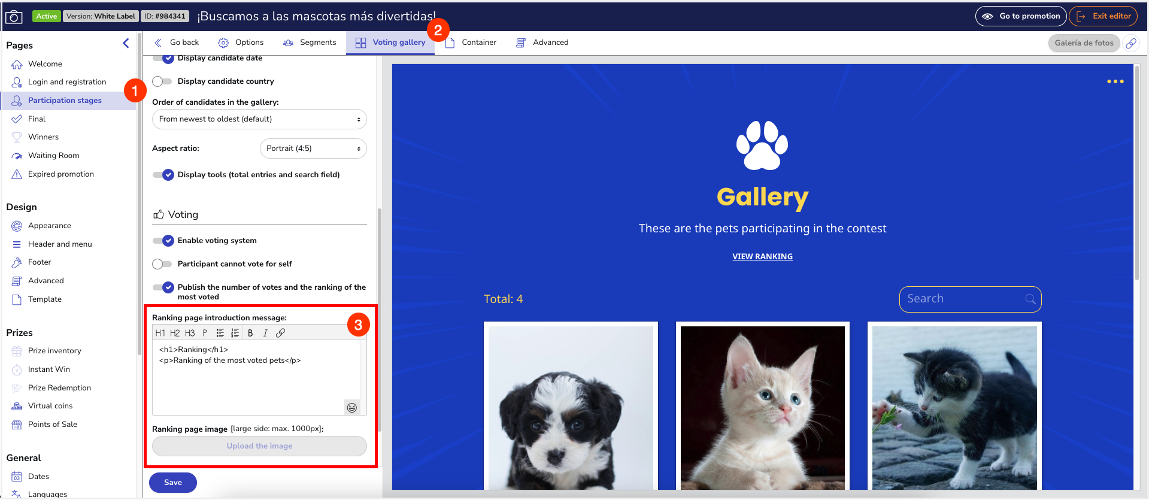Enable Display candidate country toggle

click(x=162, y=81)
